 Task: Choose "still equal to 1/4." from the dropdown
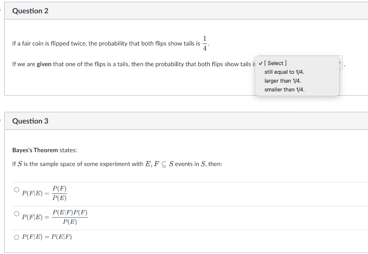coord(284,72)
